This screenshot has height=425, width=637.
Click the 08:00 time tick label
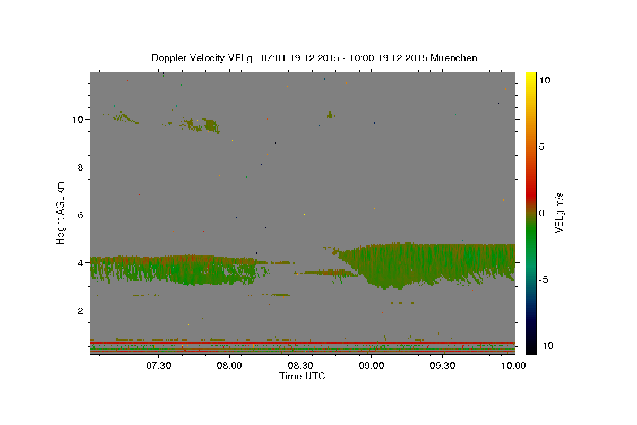(229, 365)
